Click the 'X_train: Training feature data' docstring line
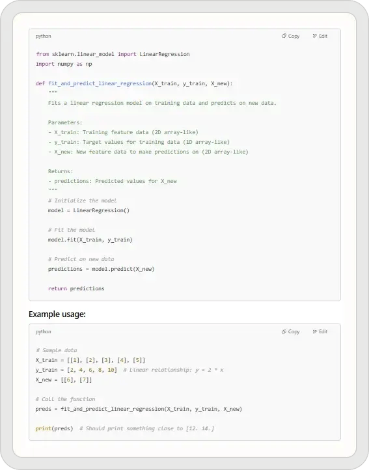This screenshot has height=470, width=369. (123, 132)
